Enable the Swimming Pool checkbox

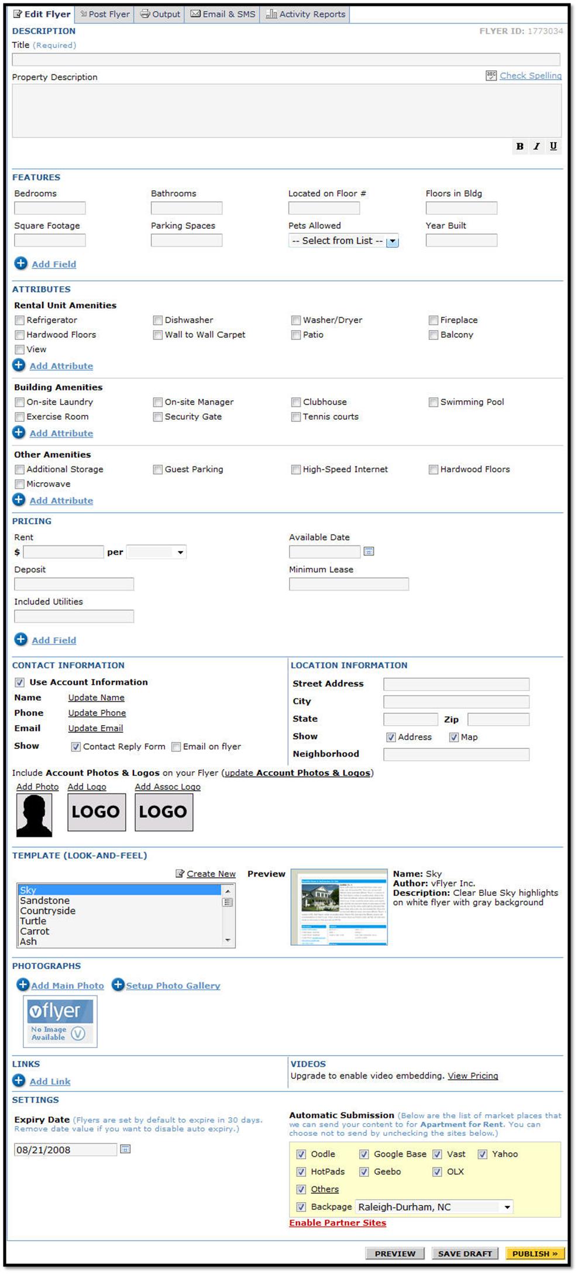(433, 402)
